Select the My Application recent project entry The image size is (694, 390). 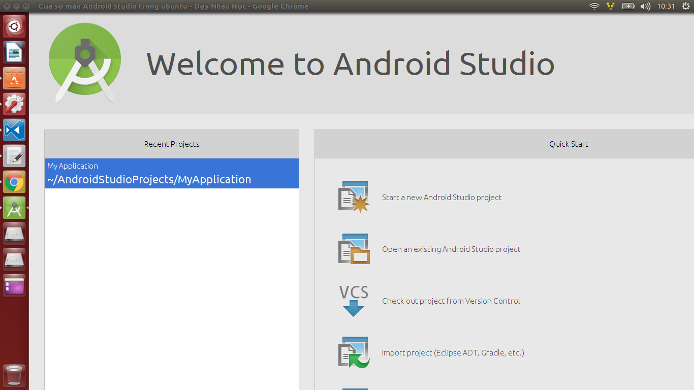(172, 173)
